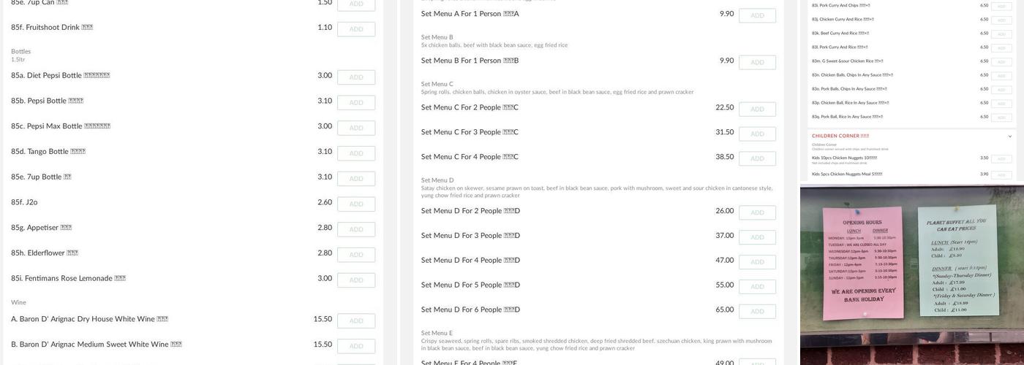Collapse the Children Corner section chevron
Image resolution: width=1024 pixels, height=365 pixels.
1010,136
